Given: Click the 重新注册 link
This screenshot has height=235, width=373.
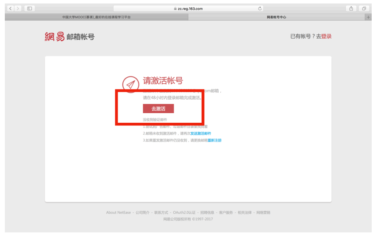Looking at the screenshot, I should click(214, 140).
